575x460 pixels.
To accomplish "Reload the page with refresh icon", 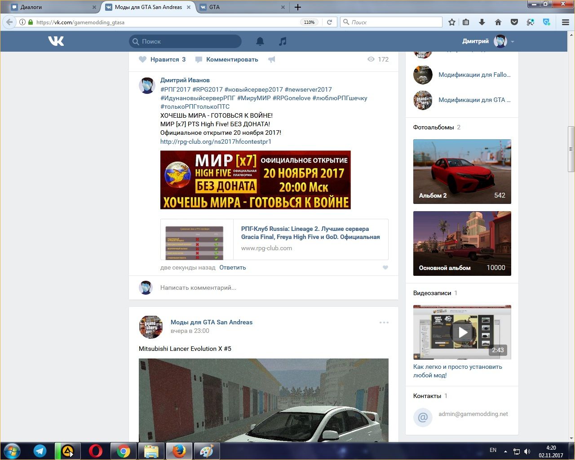I will coord(329,22).
